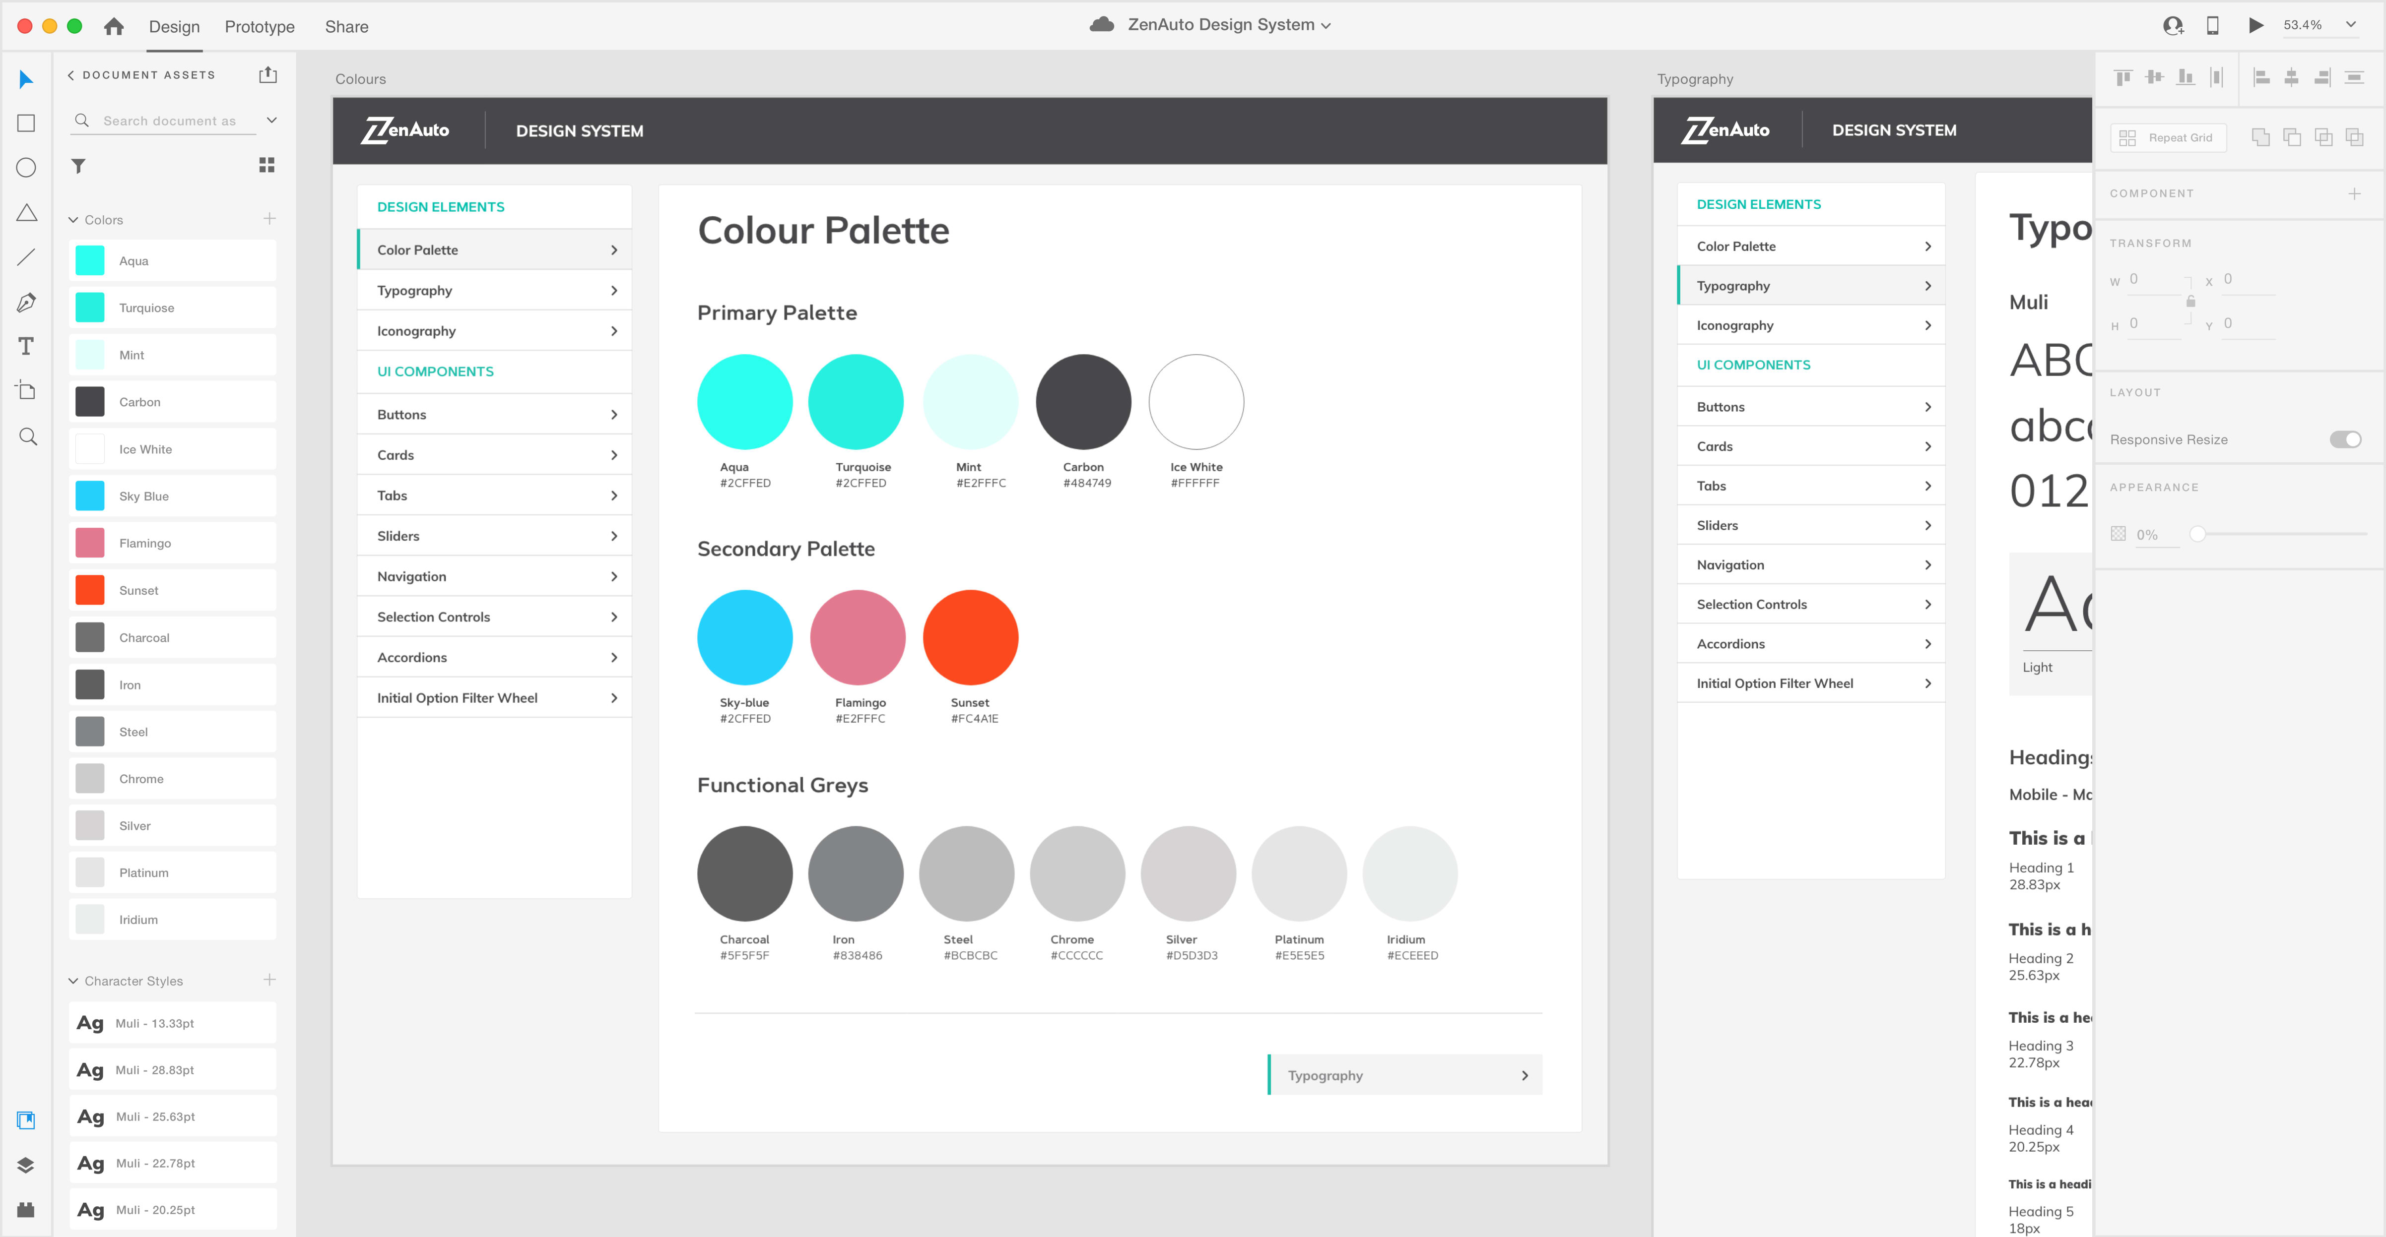Open the Share tab

click(x=346, y=27)
